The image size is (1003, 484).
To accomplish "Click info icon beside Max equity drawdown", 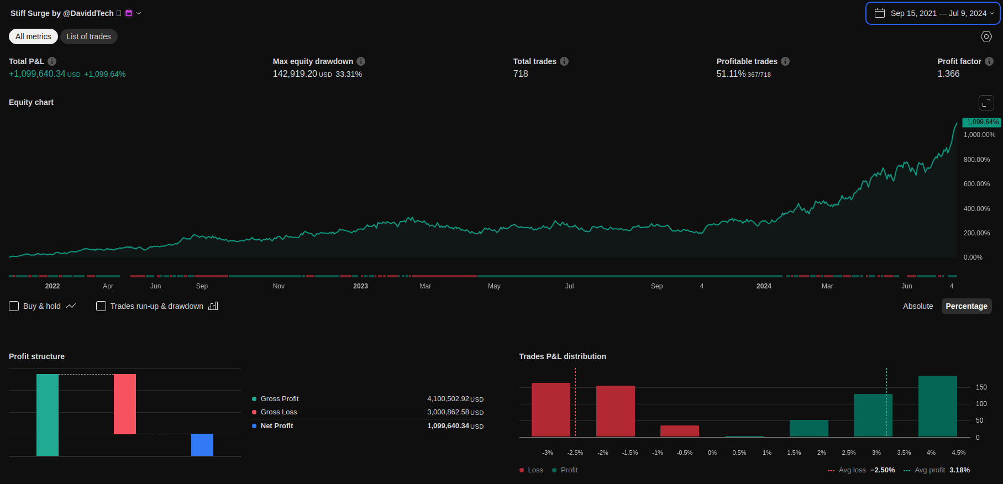I will 361,61.
